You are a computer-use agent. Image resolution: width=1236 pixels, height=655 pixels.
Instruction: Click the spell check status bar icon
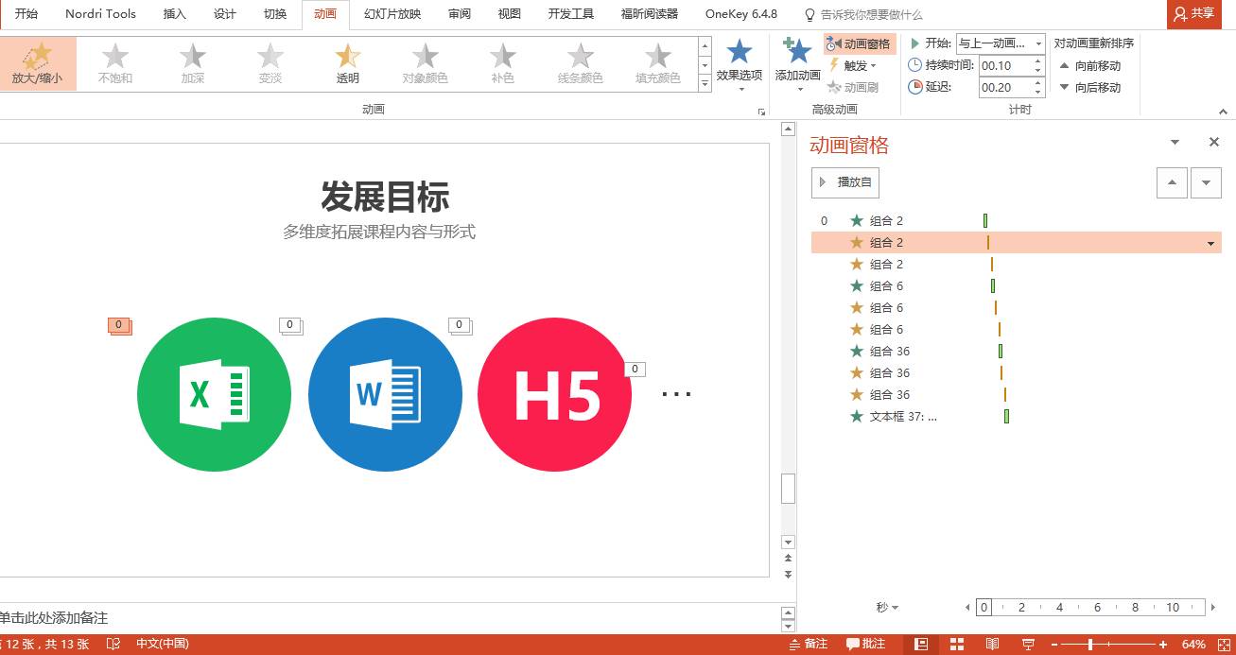click(x=113, y=644)
